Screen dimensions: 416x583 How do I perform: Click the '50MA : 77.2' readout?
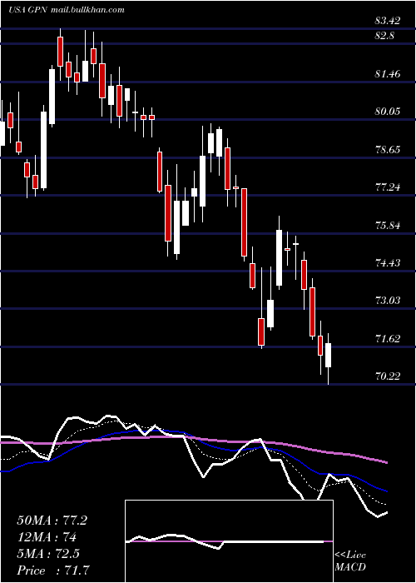tap(52, 521)
